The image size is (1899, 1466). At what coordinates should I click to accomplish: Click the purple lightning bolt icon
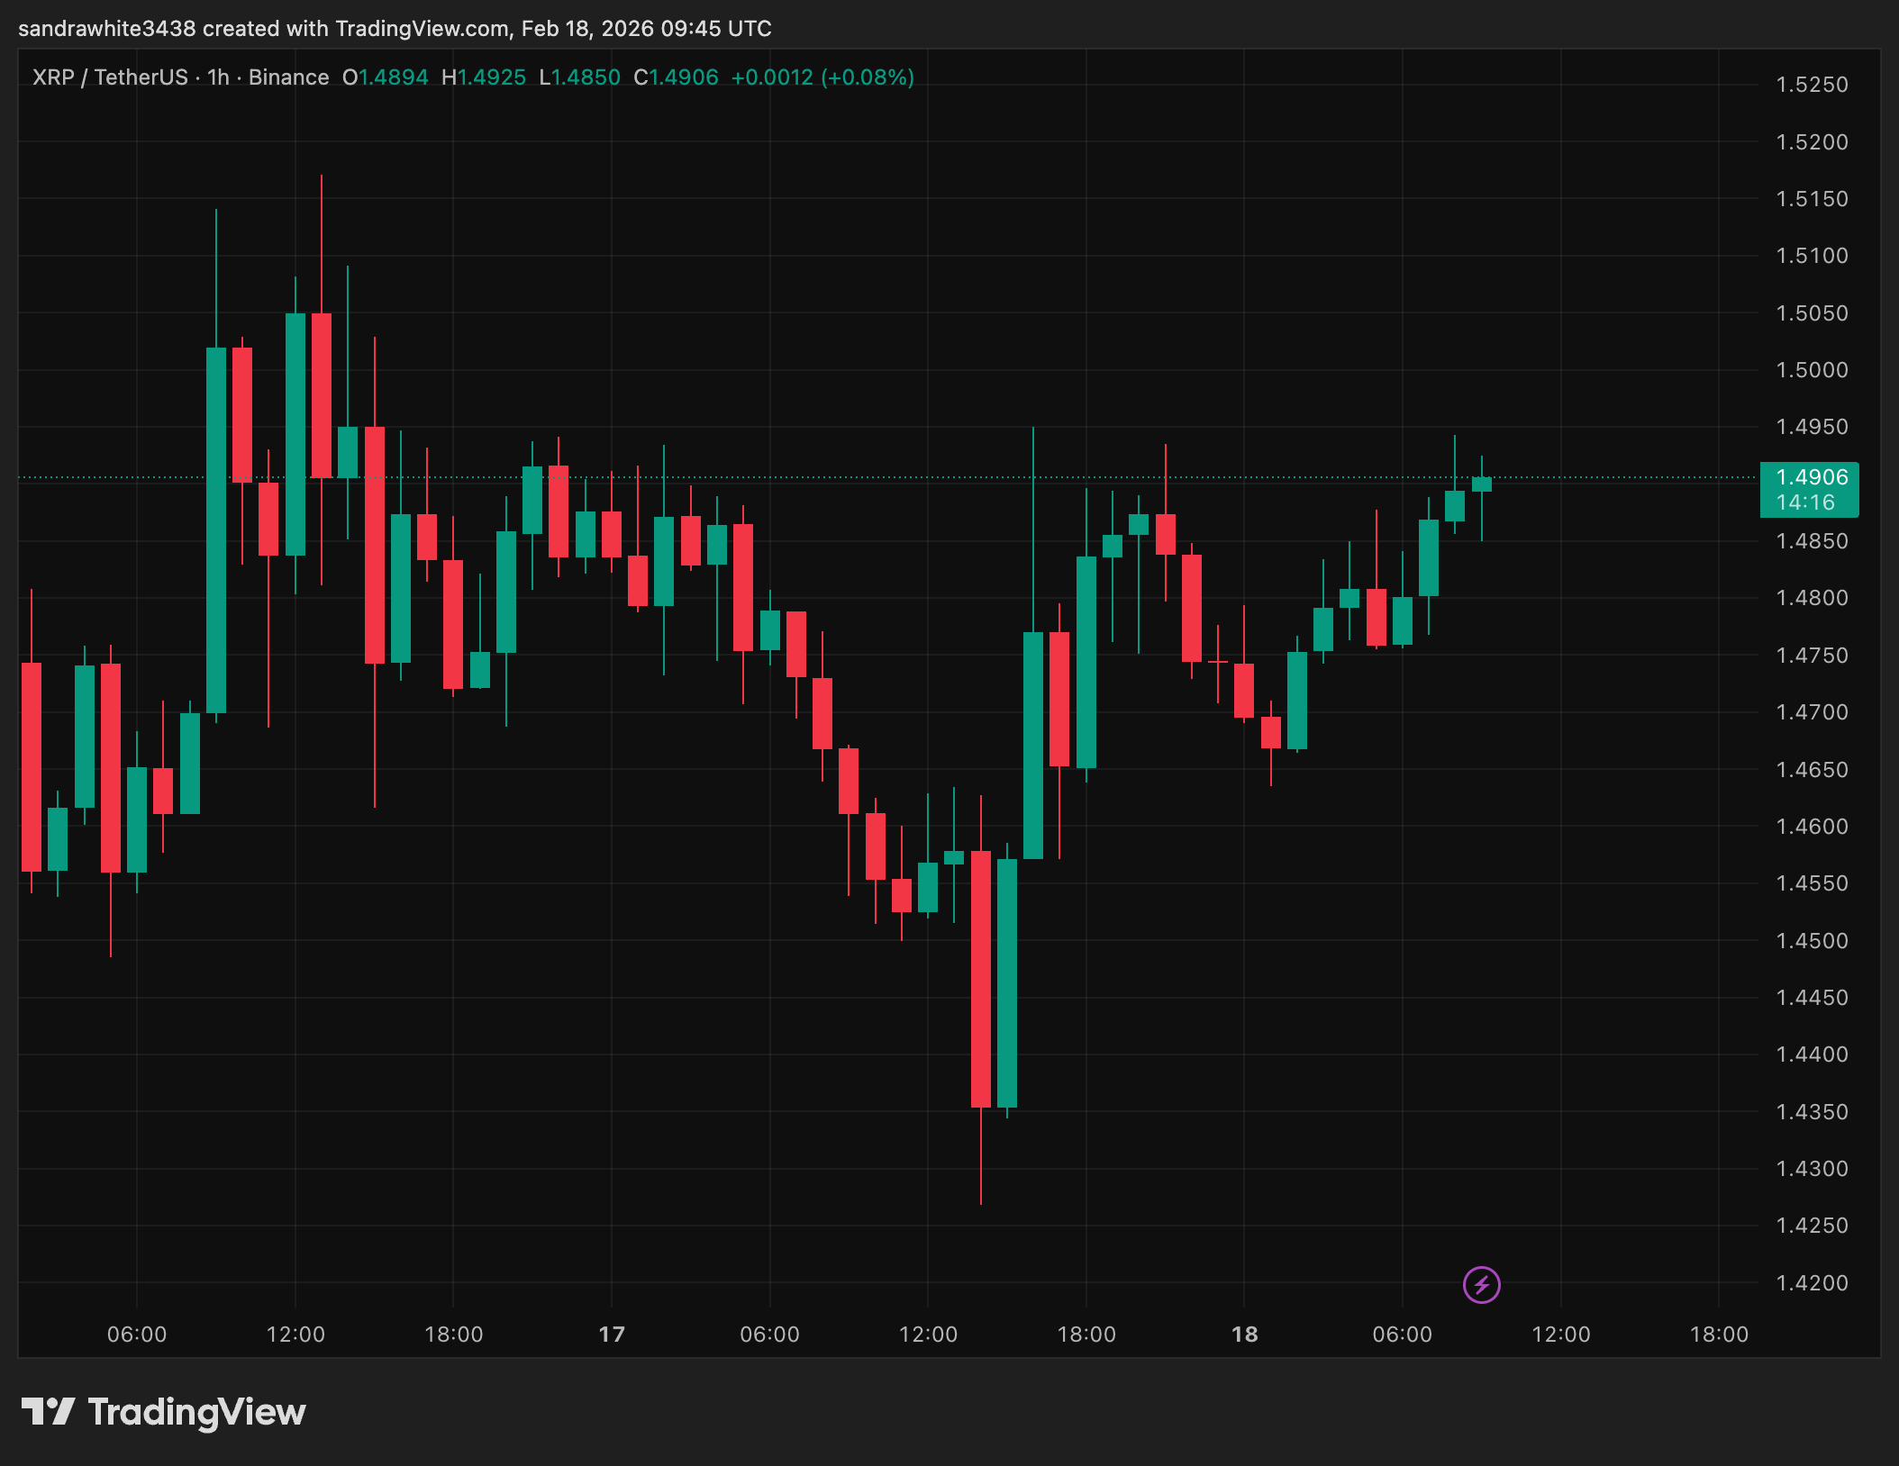(1480, 1287)
